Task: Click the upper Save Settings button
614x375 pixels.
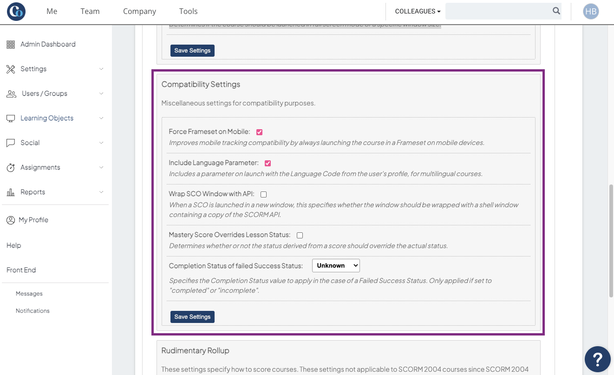Action: 192,51
